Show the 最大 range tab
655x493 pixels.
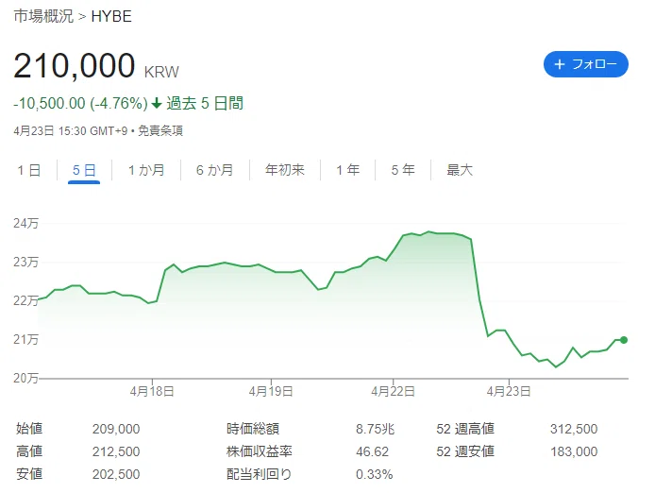[x=460, y=170]
